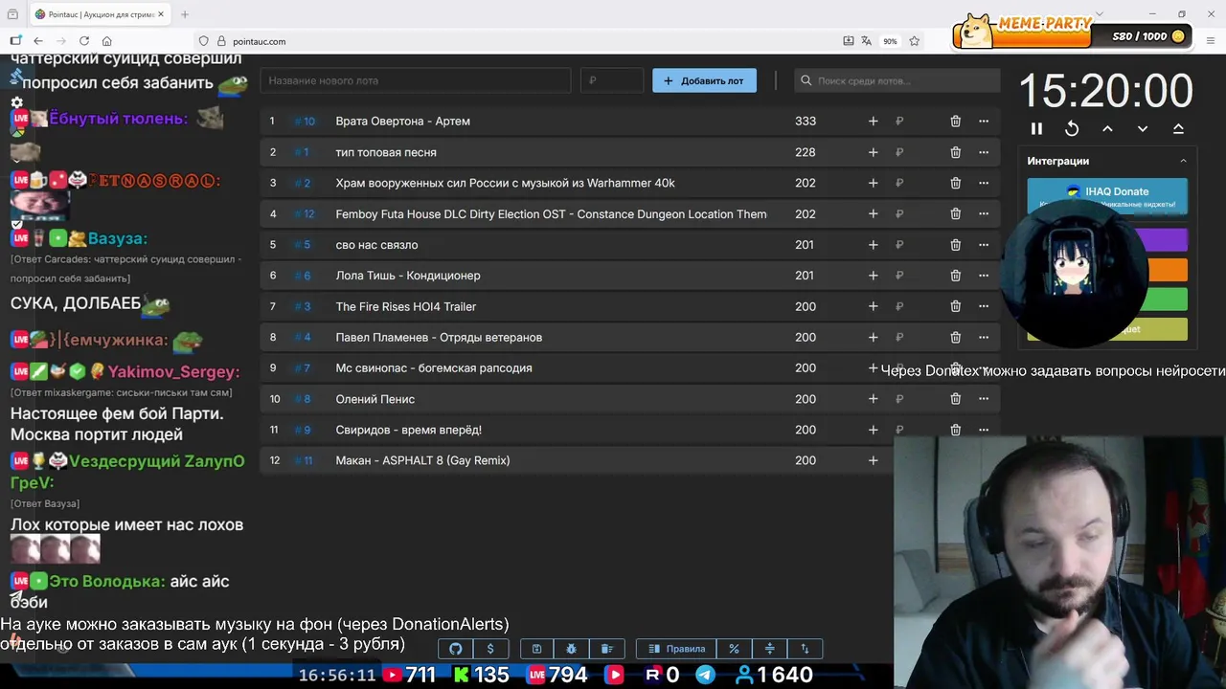
Task: Click the 90% zoom indicator
Action: click(890, 41)
